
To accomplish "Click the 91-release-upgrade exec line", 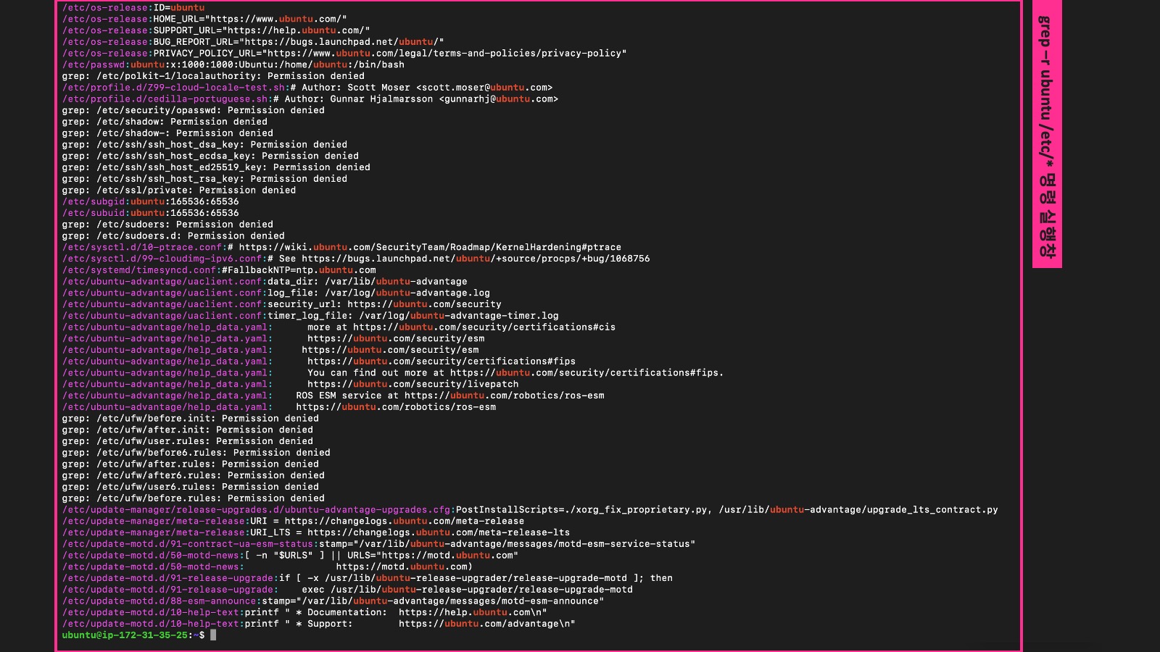I will pyautogui.click(x=347, y=590).
